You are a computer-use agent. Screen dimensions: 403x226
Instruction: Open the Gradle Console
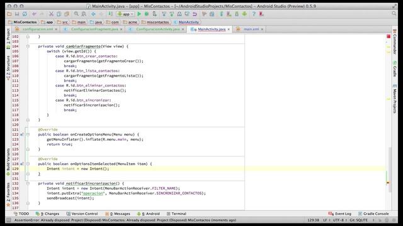373,213
